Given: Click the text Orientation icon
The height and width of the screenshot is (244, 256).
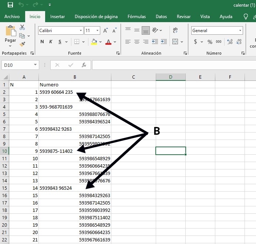Looking at the screenshot, I should (x=155, y=30).
